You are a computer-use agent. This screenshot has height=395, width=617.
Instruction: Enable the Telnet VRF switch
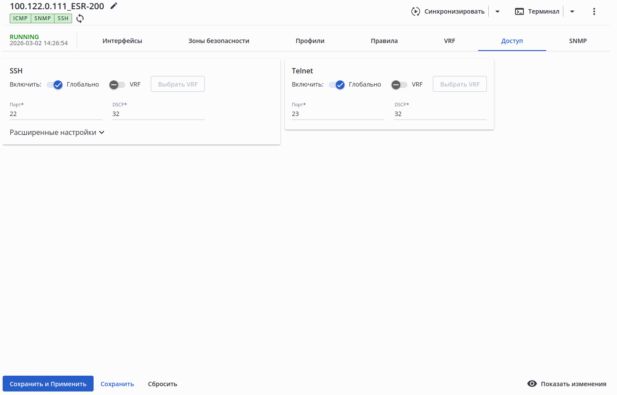[x=399, y=85]
